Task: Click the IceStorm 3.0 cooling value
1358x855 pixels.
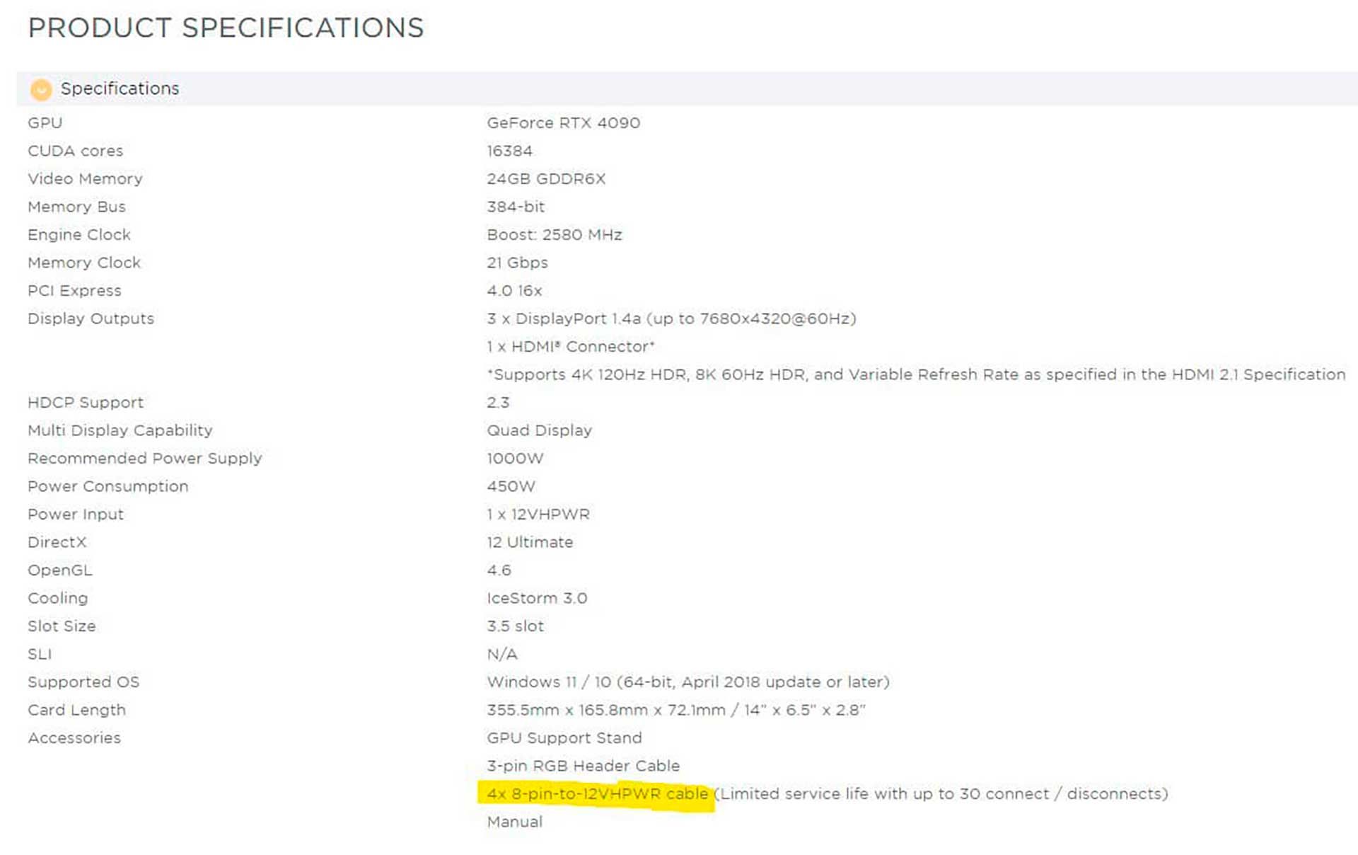Action: pos(537,598)
